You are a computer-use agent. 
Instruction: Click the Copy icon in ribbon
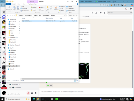coord(14,8)
